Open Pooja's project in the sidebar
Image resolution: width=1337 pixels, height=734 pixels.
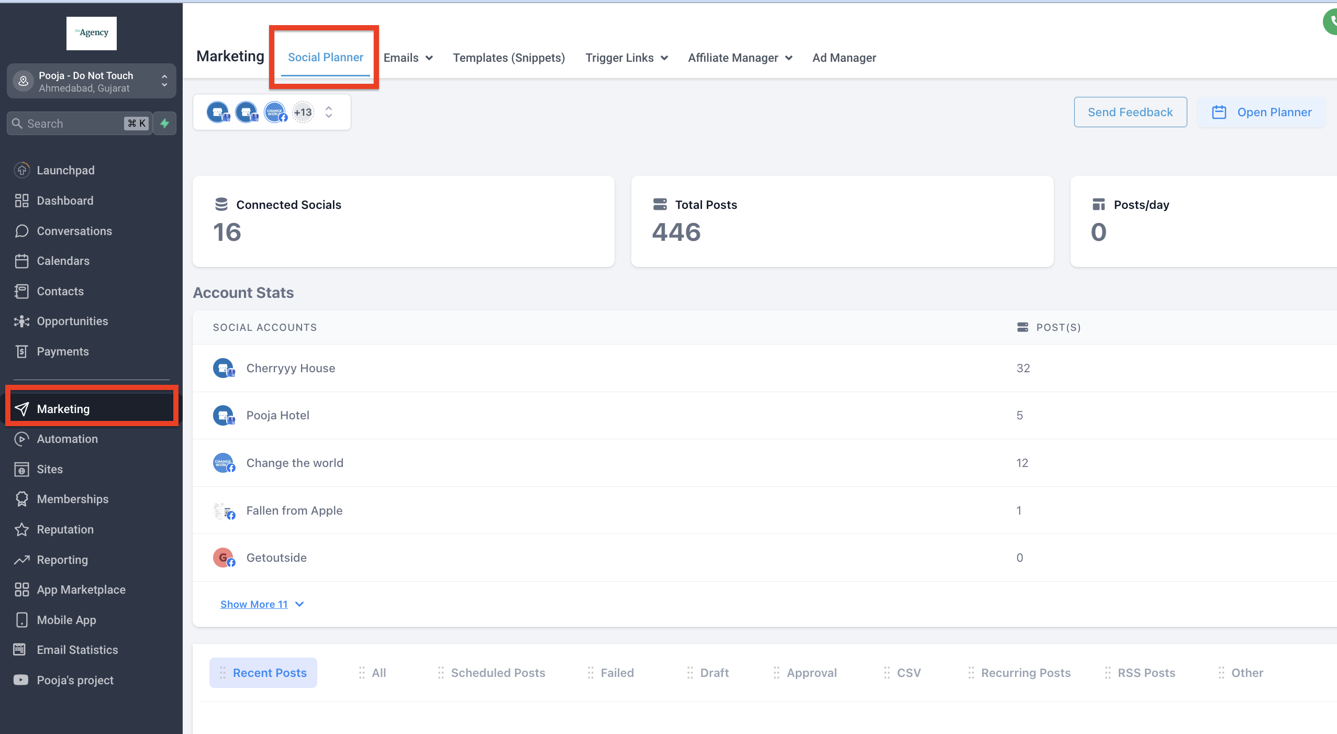click(x=75, y=680)
